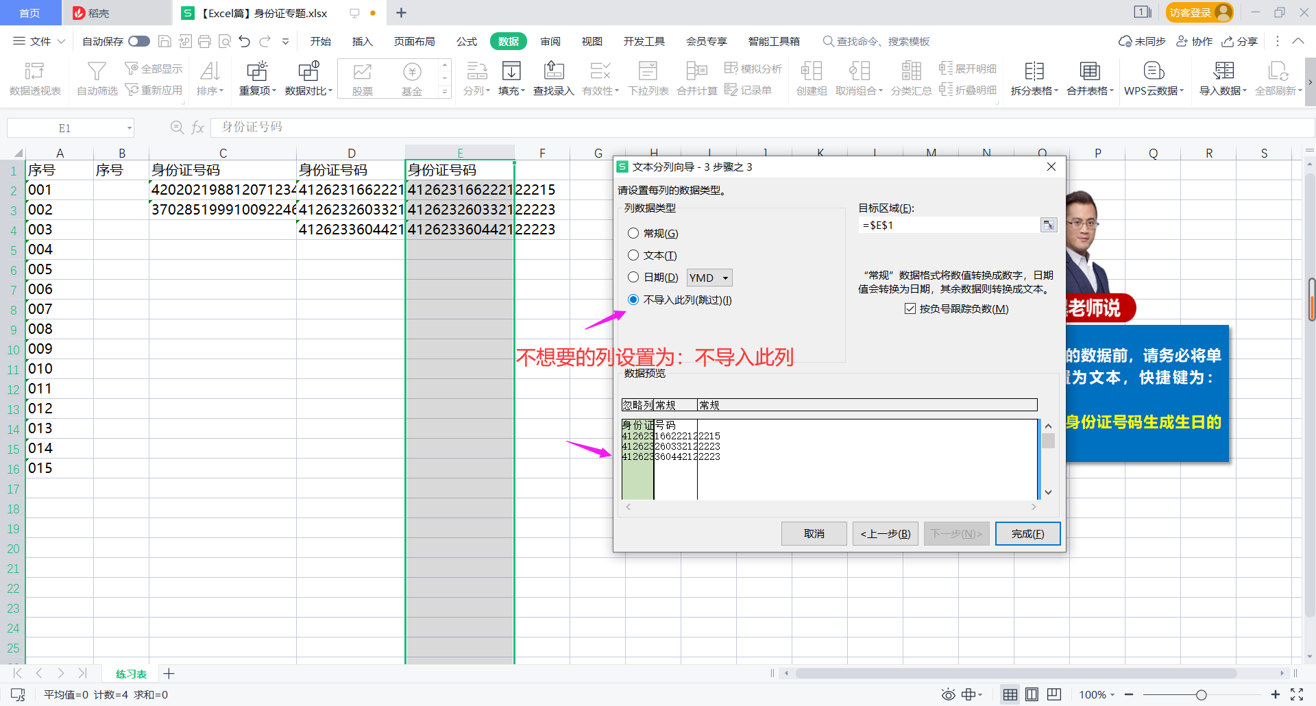Open the YMD date format dropdown
Screen dimensions: 1316x706
coord(709,278)
